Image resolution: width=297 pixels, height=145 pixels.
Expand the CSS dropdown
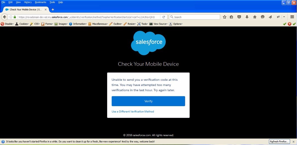tap(35, 24)
